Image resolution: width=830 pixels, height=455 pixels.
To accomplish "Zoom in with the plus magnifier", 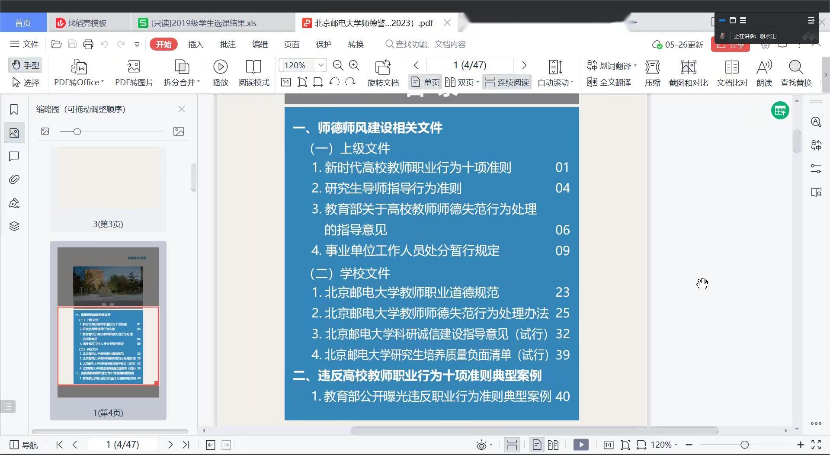I will [354, 65].
